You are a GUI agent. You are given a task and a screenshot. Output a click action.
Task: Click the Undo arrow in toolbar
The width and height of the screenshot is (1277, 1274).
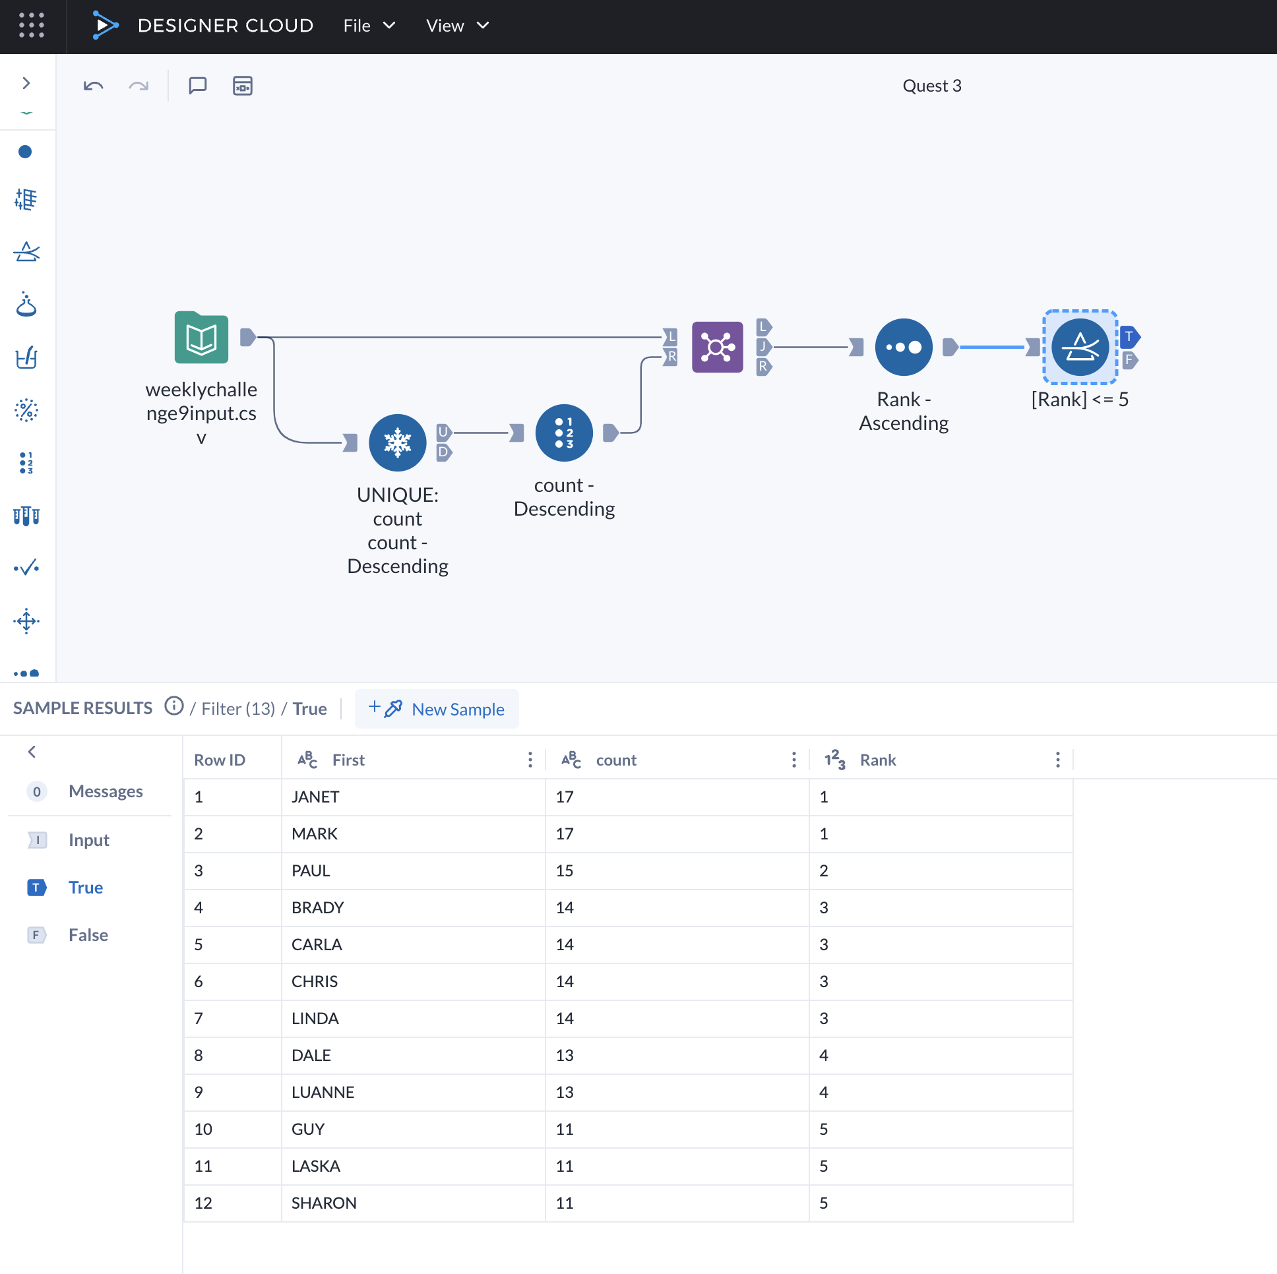pos(93,86)
